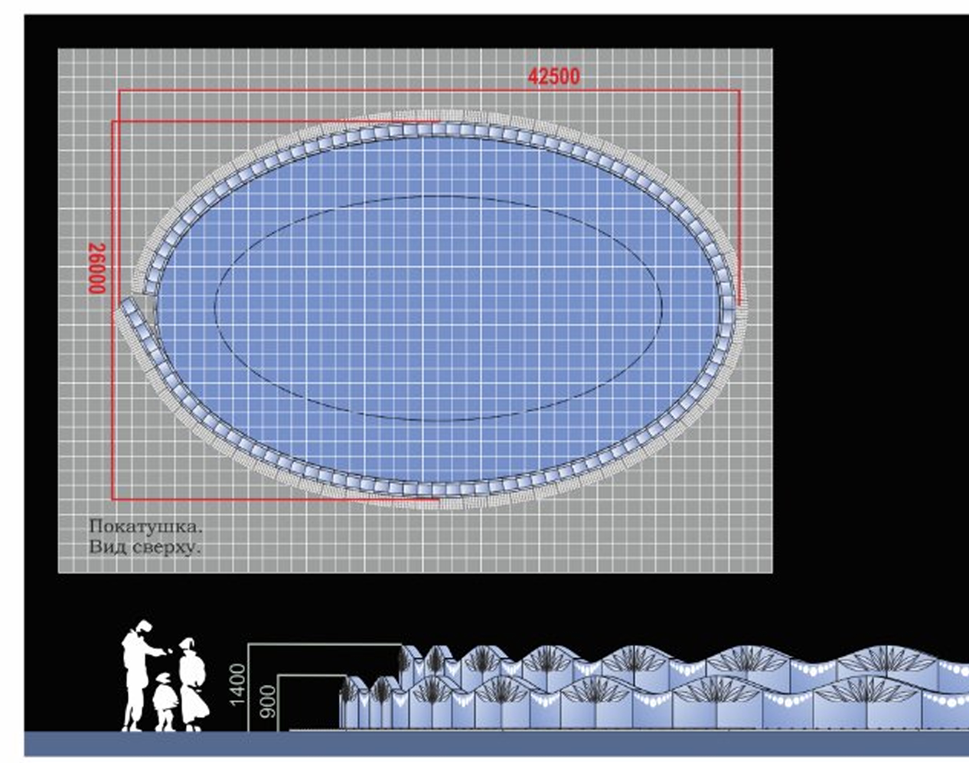Click the red 42500 dimension label
The width and height of the screenshot is (969, 763).
[553, 76]
